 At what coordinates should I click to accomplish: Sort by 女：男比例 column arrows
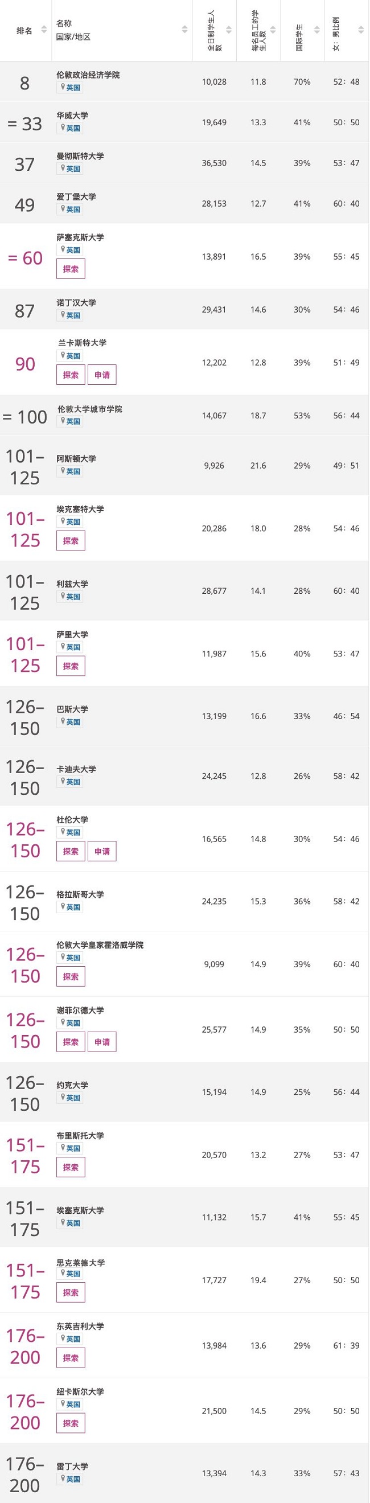[x=361, y=30]
